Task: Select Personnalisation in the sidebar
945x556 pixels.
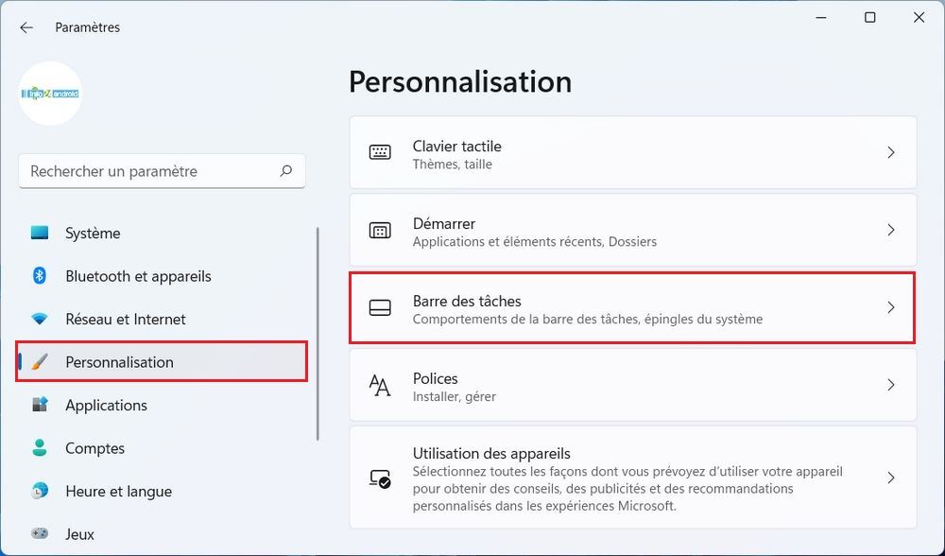Action: (x=119, y=362)
